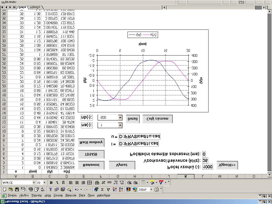The width and height of the screenshot is (272, 204).
Task: Click the Increase Decimal icon
Action: tap(116, 182)
